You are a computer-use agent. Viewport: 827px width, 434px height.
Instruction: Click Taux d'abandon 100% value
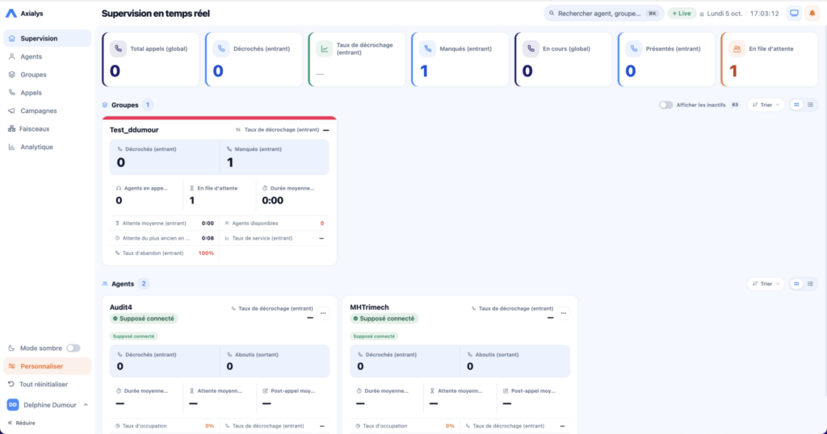point(206,253)
